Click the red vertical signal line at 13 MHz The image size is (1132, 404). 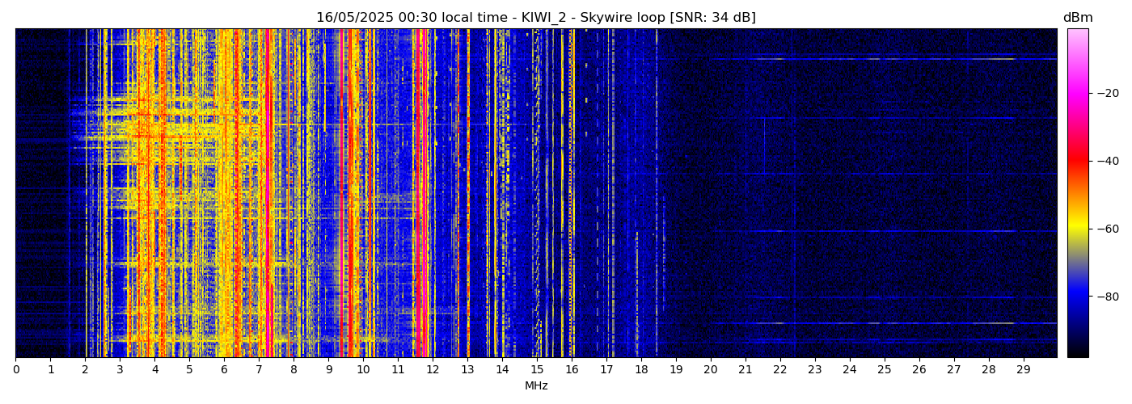click(x=467, y=194)
